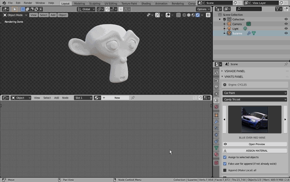Image resolution: width=290 pixels, height=182 pixels.
Task: Open the Scene properties tab
Action: (216, 100)
